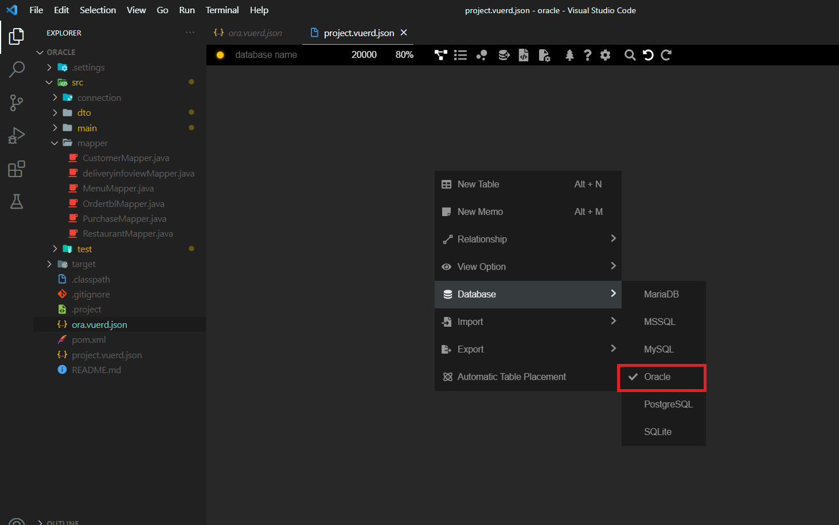This screenshot has height=525, width=839.
Task: Redo the ERD change
Action: 666,55
